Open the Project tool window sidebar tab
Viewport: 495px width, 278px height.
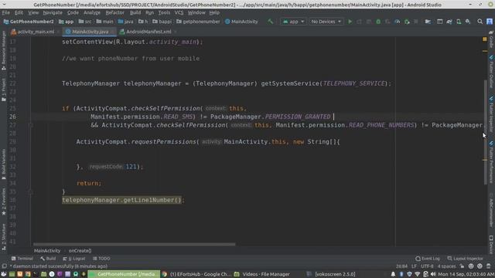[x=4, y=90]
